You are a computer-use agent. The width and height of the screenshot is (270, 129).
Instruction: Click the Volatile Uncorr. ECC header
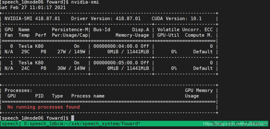click(185, 30)
